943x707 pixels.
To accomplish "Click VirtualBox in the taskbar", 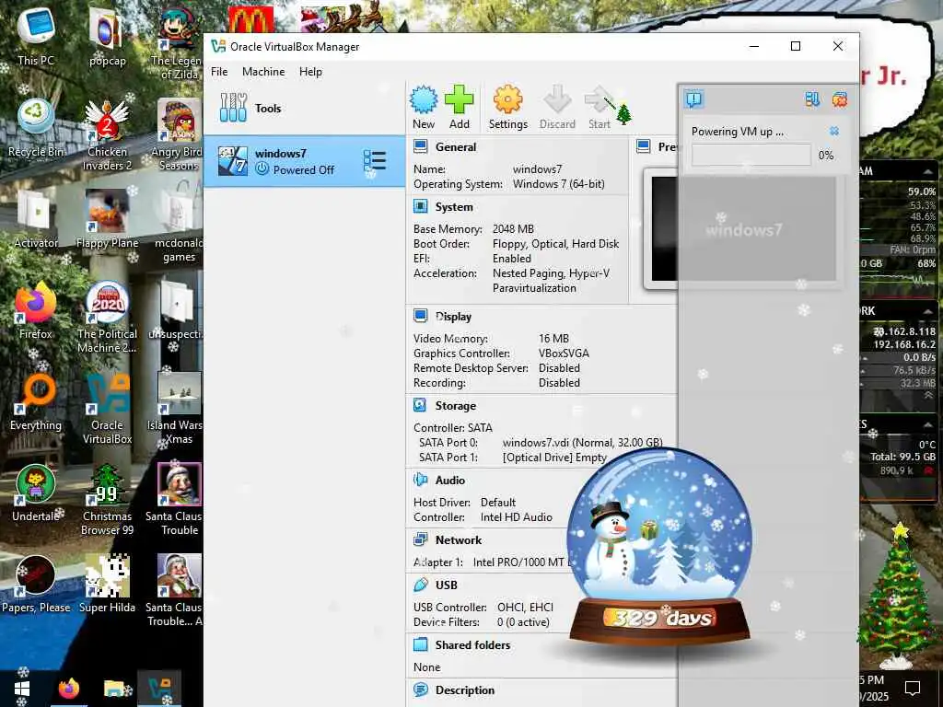I will pyautogui.click(x=159, y=689).
